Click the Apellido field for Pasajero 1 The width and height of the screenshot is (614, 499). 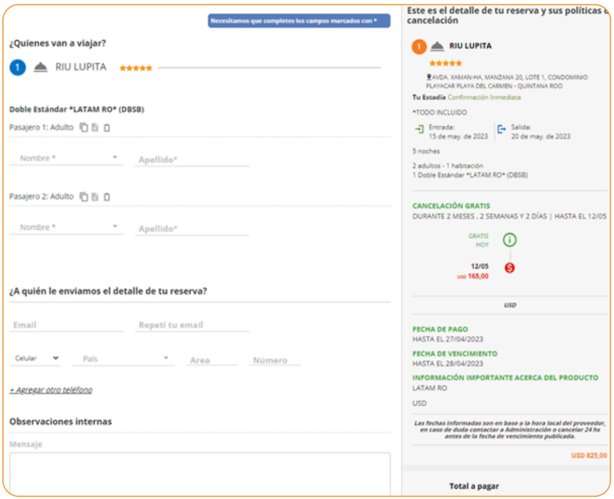pos(192,160)
